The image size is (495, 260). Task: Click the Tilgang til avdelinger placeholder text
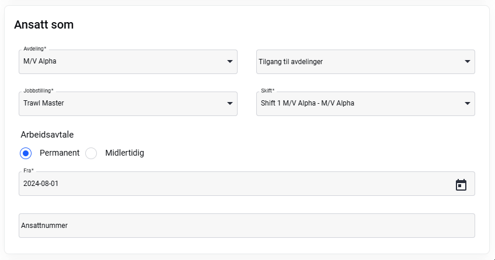pos(291,62)
